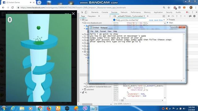This screenshot has width=198, height=111.
Task: Open the Chrome profile avatar
Action: 191,7
